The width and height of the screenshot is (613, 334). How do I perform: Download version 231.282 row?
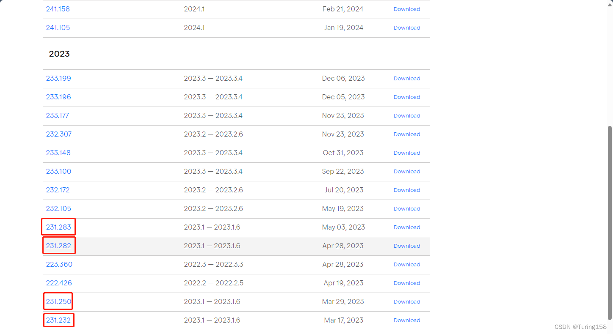pyautogui.click(x=407, y=246)
